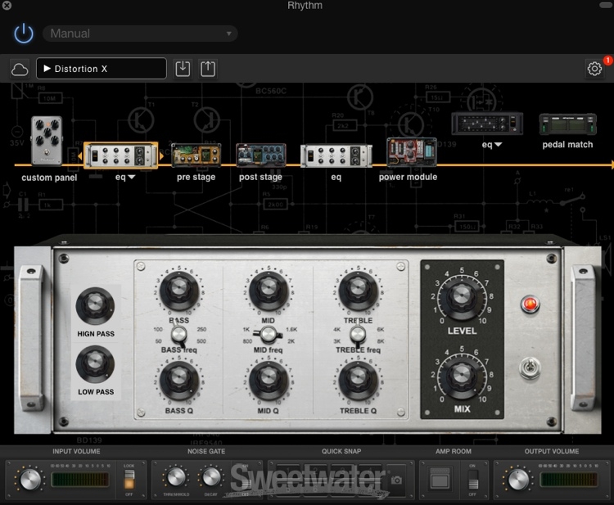Screen dimensions: 614x505
Task: Click the 'Rhythm' window title
Action: [305, 6]
